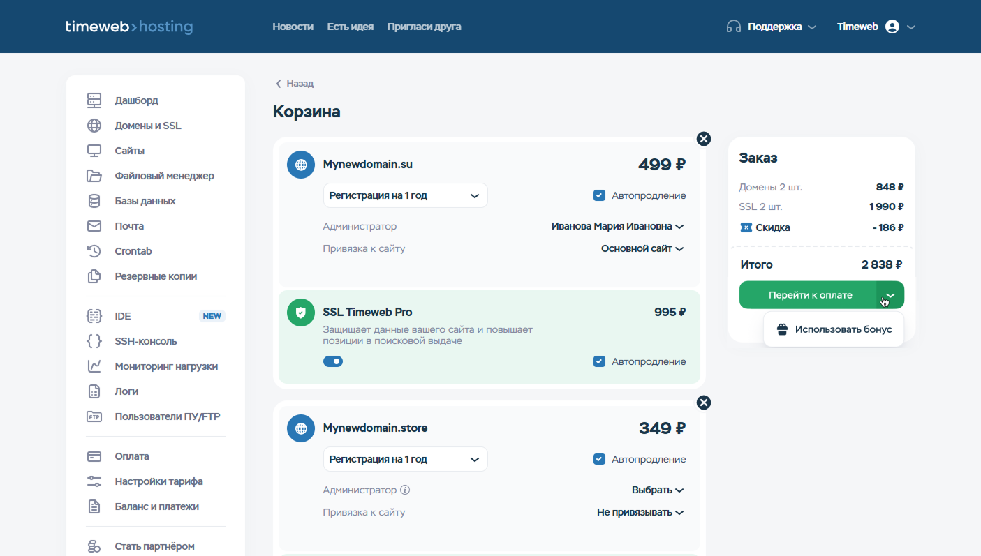This screenshot has height=556, width=981.
Task: Select Использовать бонус menu option
Action: click(x=834, y=329)
